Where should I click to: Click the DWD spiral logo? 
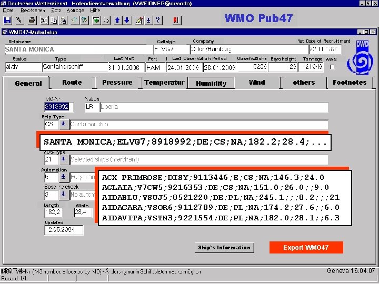click(361, 58)
